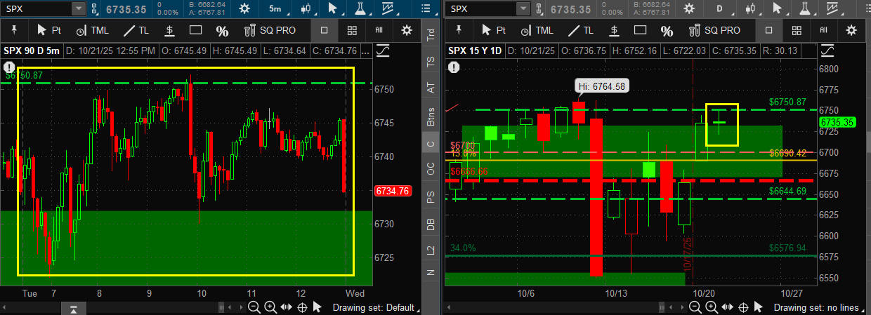The width and height of the screenshot is (871, 315).
Task: Click the exclamation alert icon on right chart
Action: point(454,67)
